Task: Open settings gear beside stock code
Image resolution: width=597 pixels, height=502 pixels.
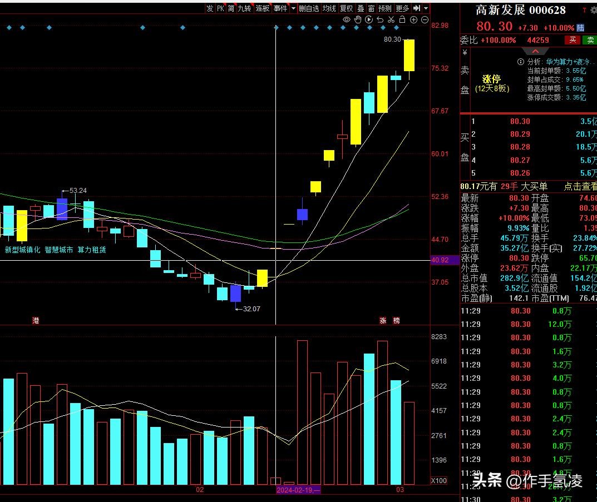Action: coord(594,10)
